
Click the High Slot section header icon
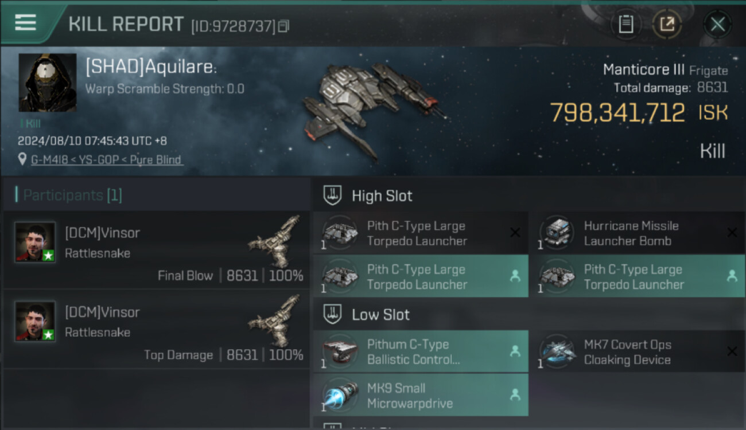(333, 196)
